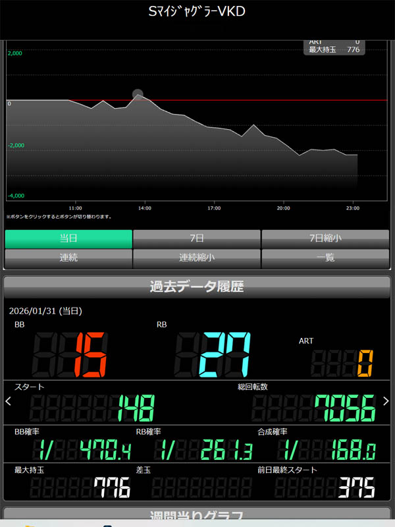Open the 一覧 list view
Screen dimensions: 395x527
pyautogui.click(x=325, y=258)
